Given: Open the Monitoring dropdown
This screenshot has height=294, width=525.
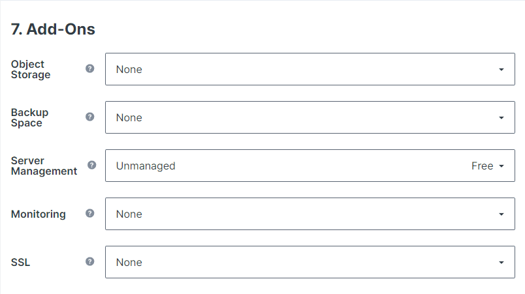Looking at the screenshot, I should pyautogui.click(x=310, y=214).
